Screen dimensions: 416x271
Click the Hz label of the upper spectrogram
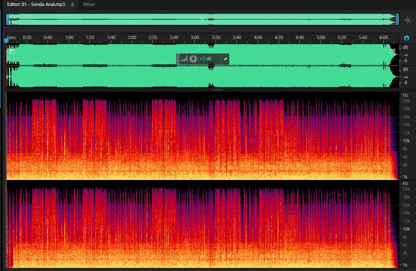405,95
